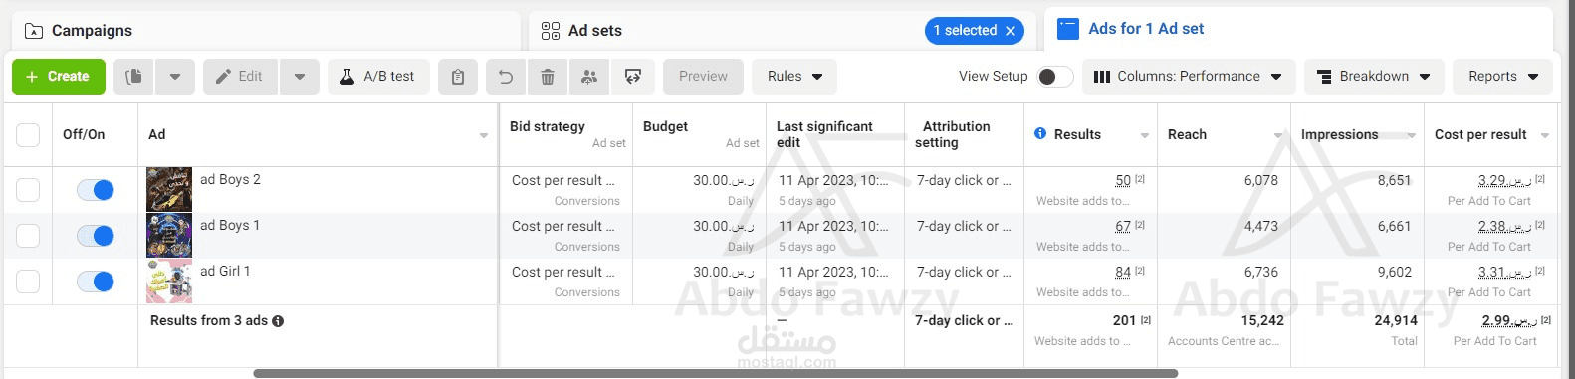Open the Cost per result column arrow
The image size is (1575, 379).
click(x=1545, y=135)
